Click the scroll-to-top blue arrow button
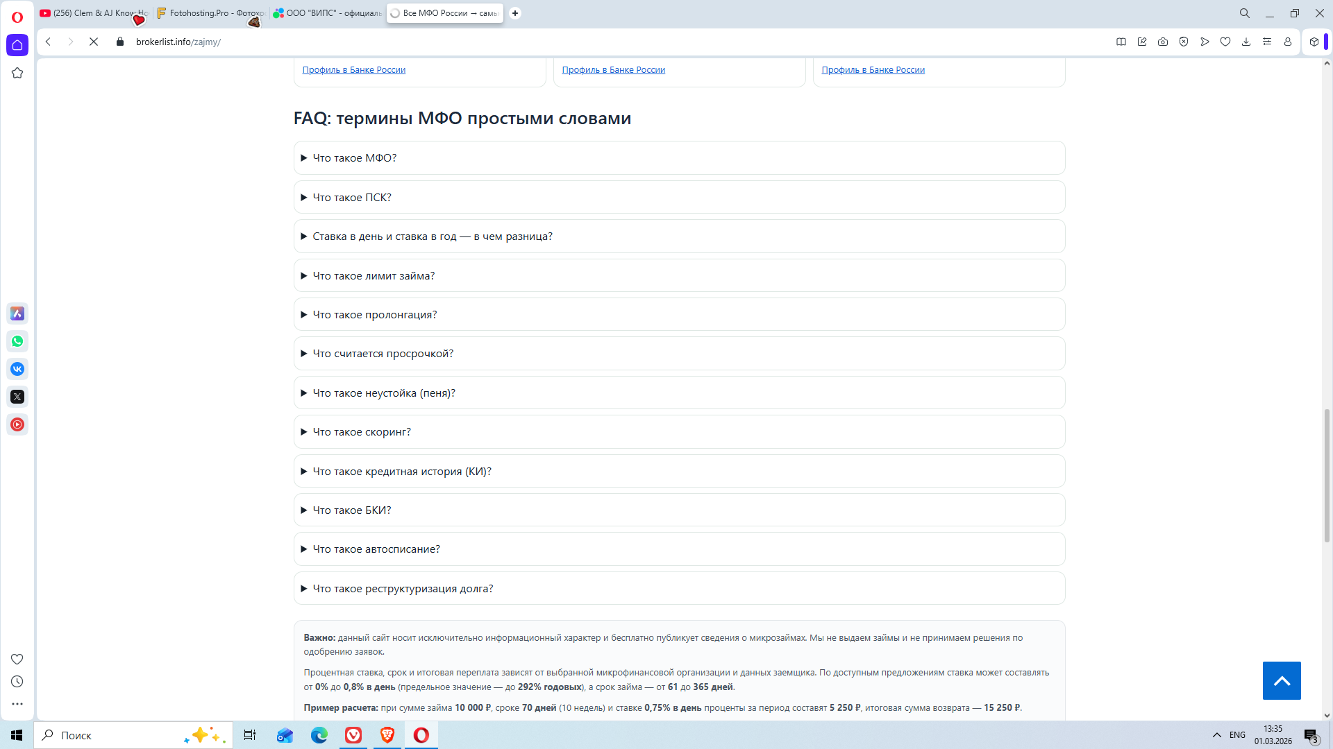 click(1281, 680)
